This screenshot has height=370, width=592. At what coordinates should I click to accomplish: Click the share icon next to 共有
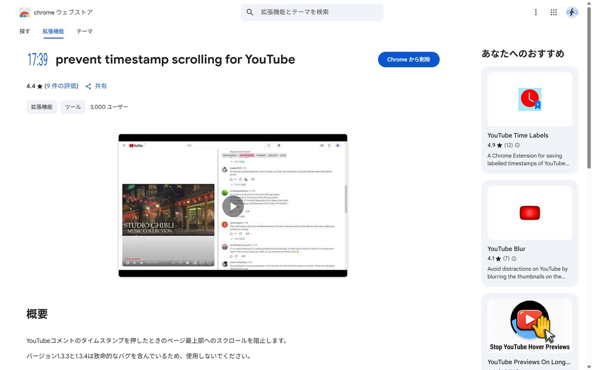point(88,86)
